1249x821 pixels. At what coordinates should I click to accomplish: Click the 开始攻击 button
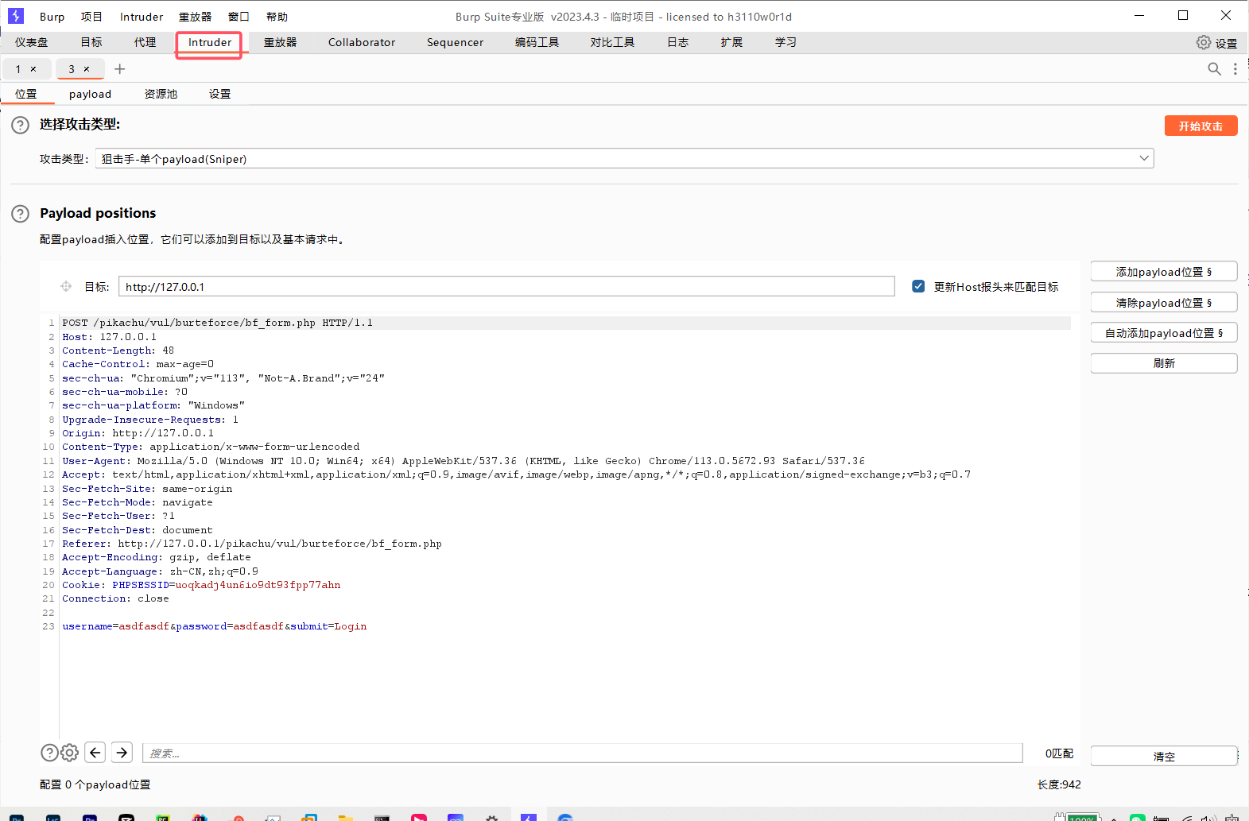tap(1201, 126)
